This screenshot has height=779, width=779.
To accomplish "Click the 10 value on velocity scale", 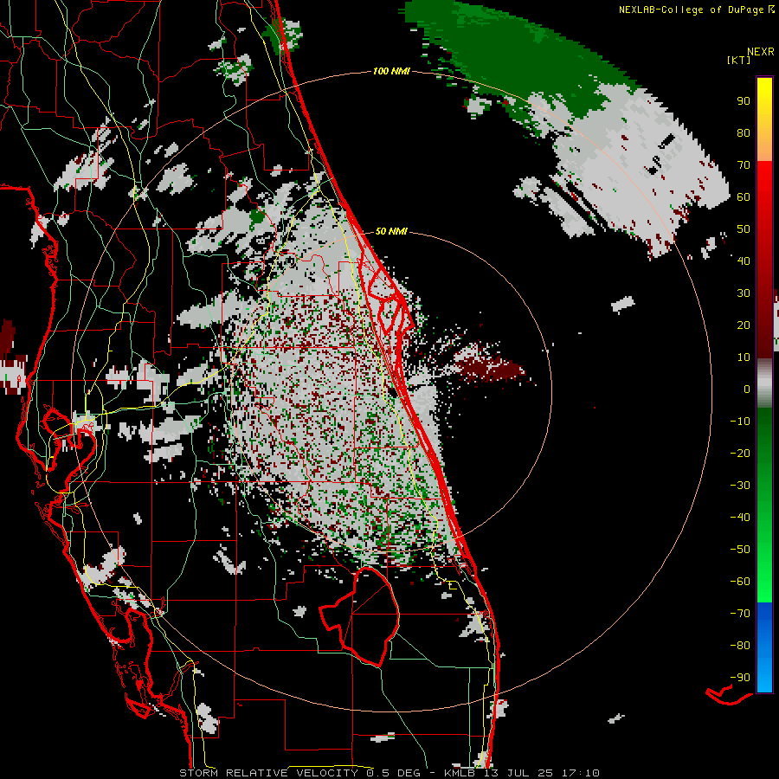I will point(744,357).
